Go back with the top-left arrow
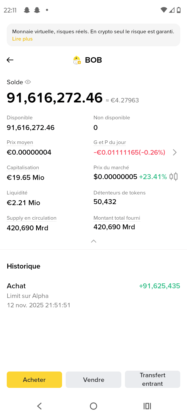The height and width of the screenshot is (417, 187). click(x=10, y=60)
